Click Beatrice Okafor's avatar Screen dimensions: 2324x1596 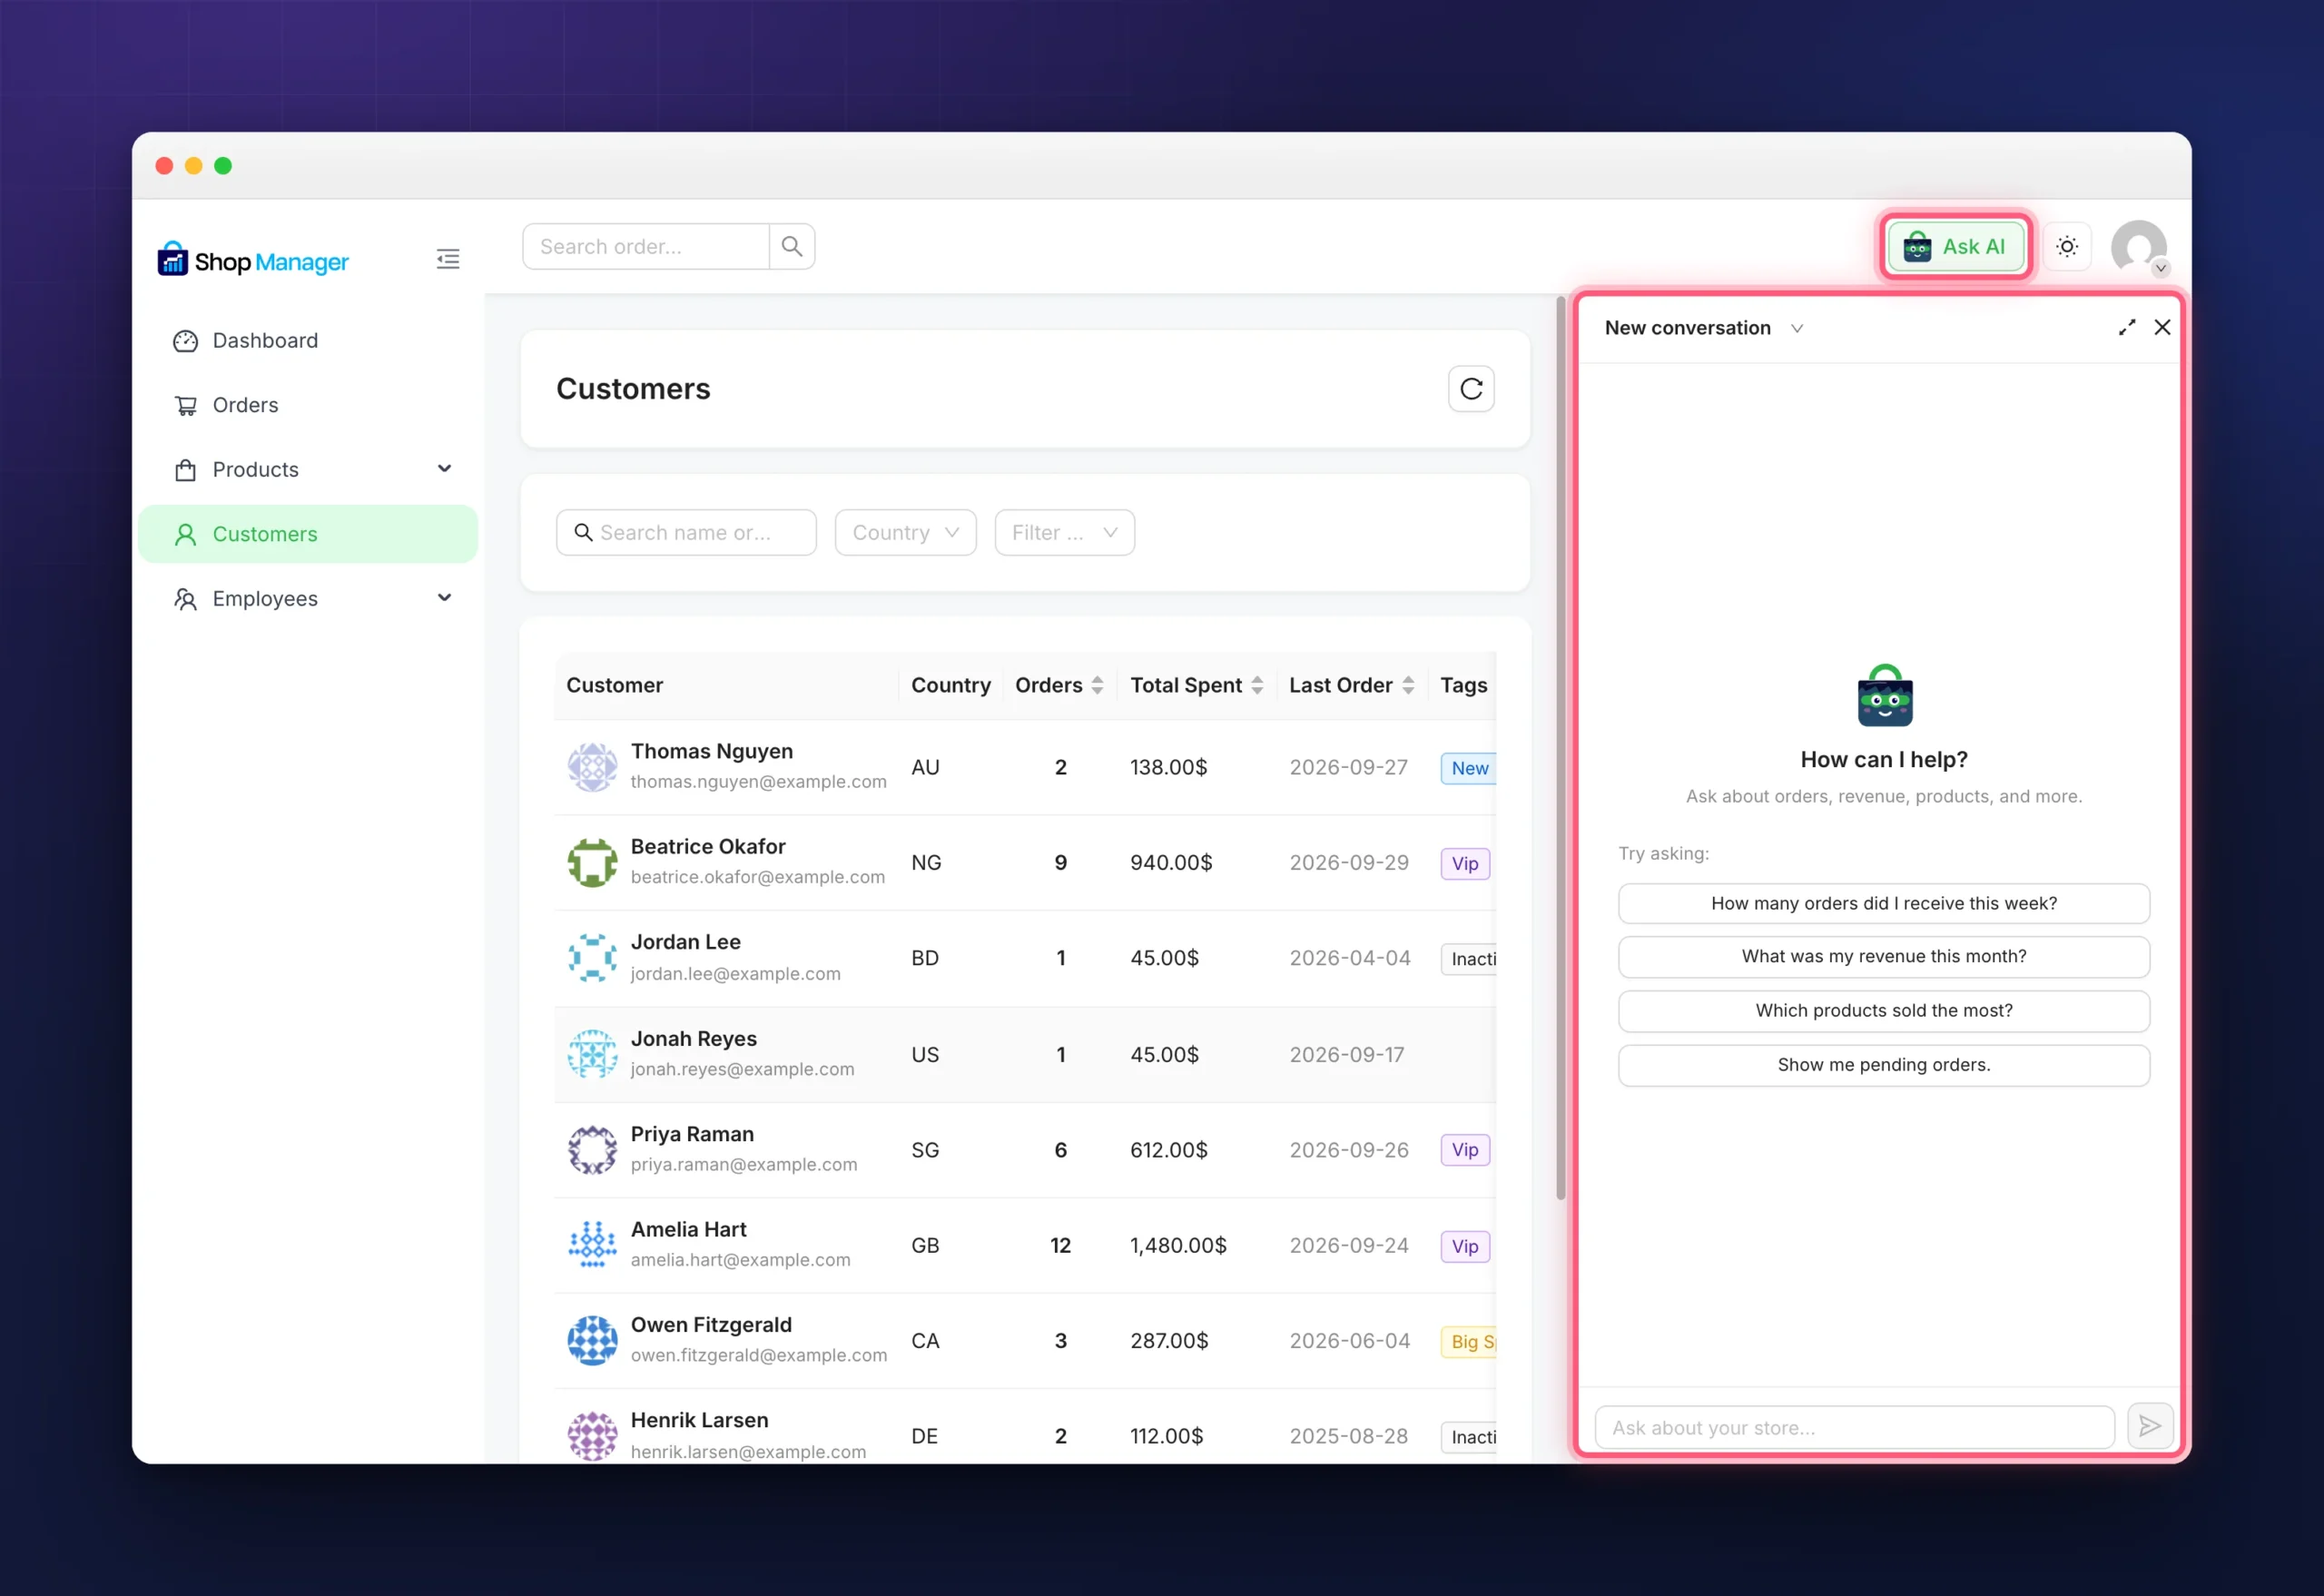[592, 862]
